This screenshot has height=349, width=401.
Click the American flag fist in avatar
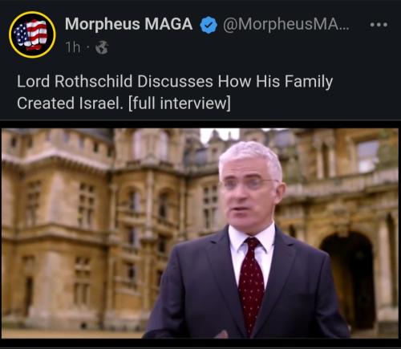31,34
